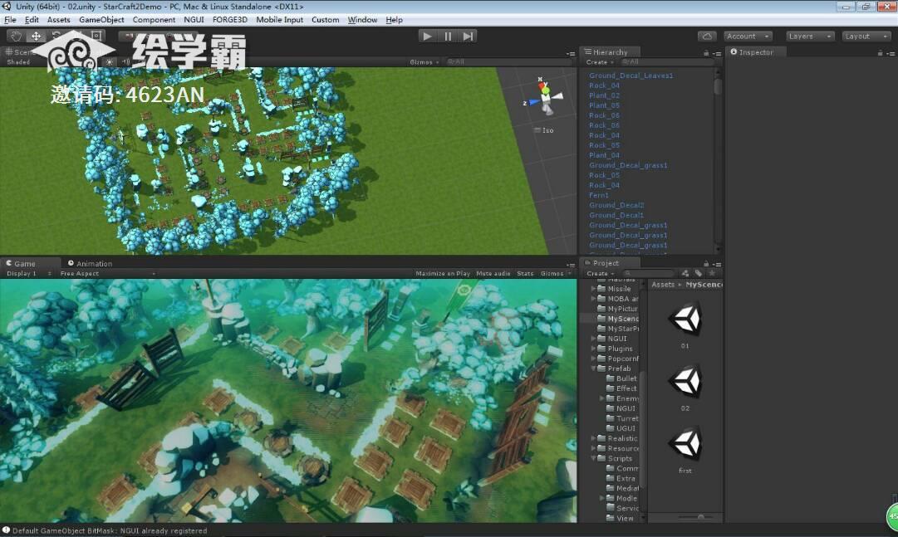The width and height of the screenshot is (898, 537).
Task: Open the Project panel options menu
Action: point(716,264)
